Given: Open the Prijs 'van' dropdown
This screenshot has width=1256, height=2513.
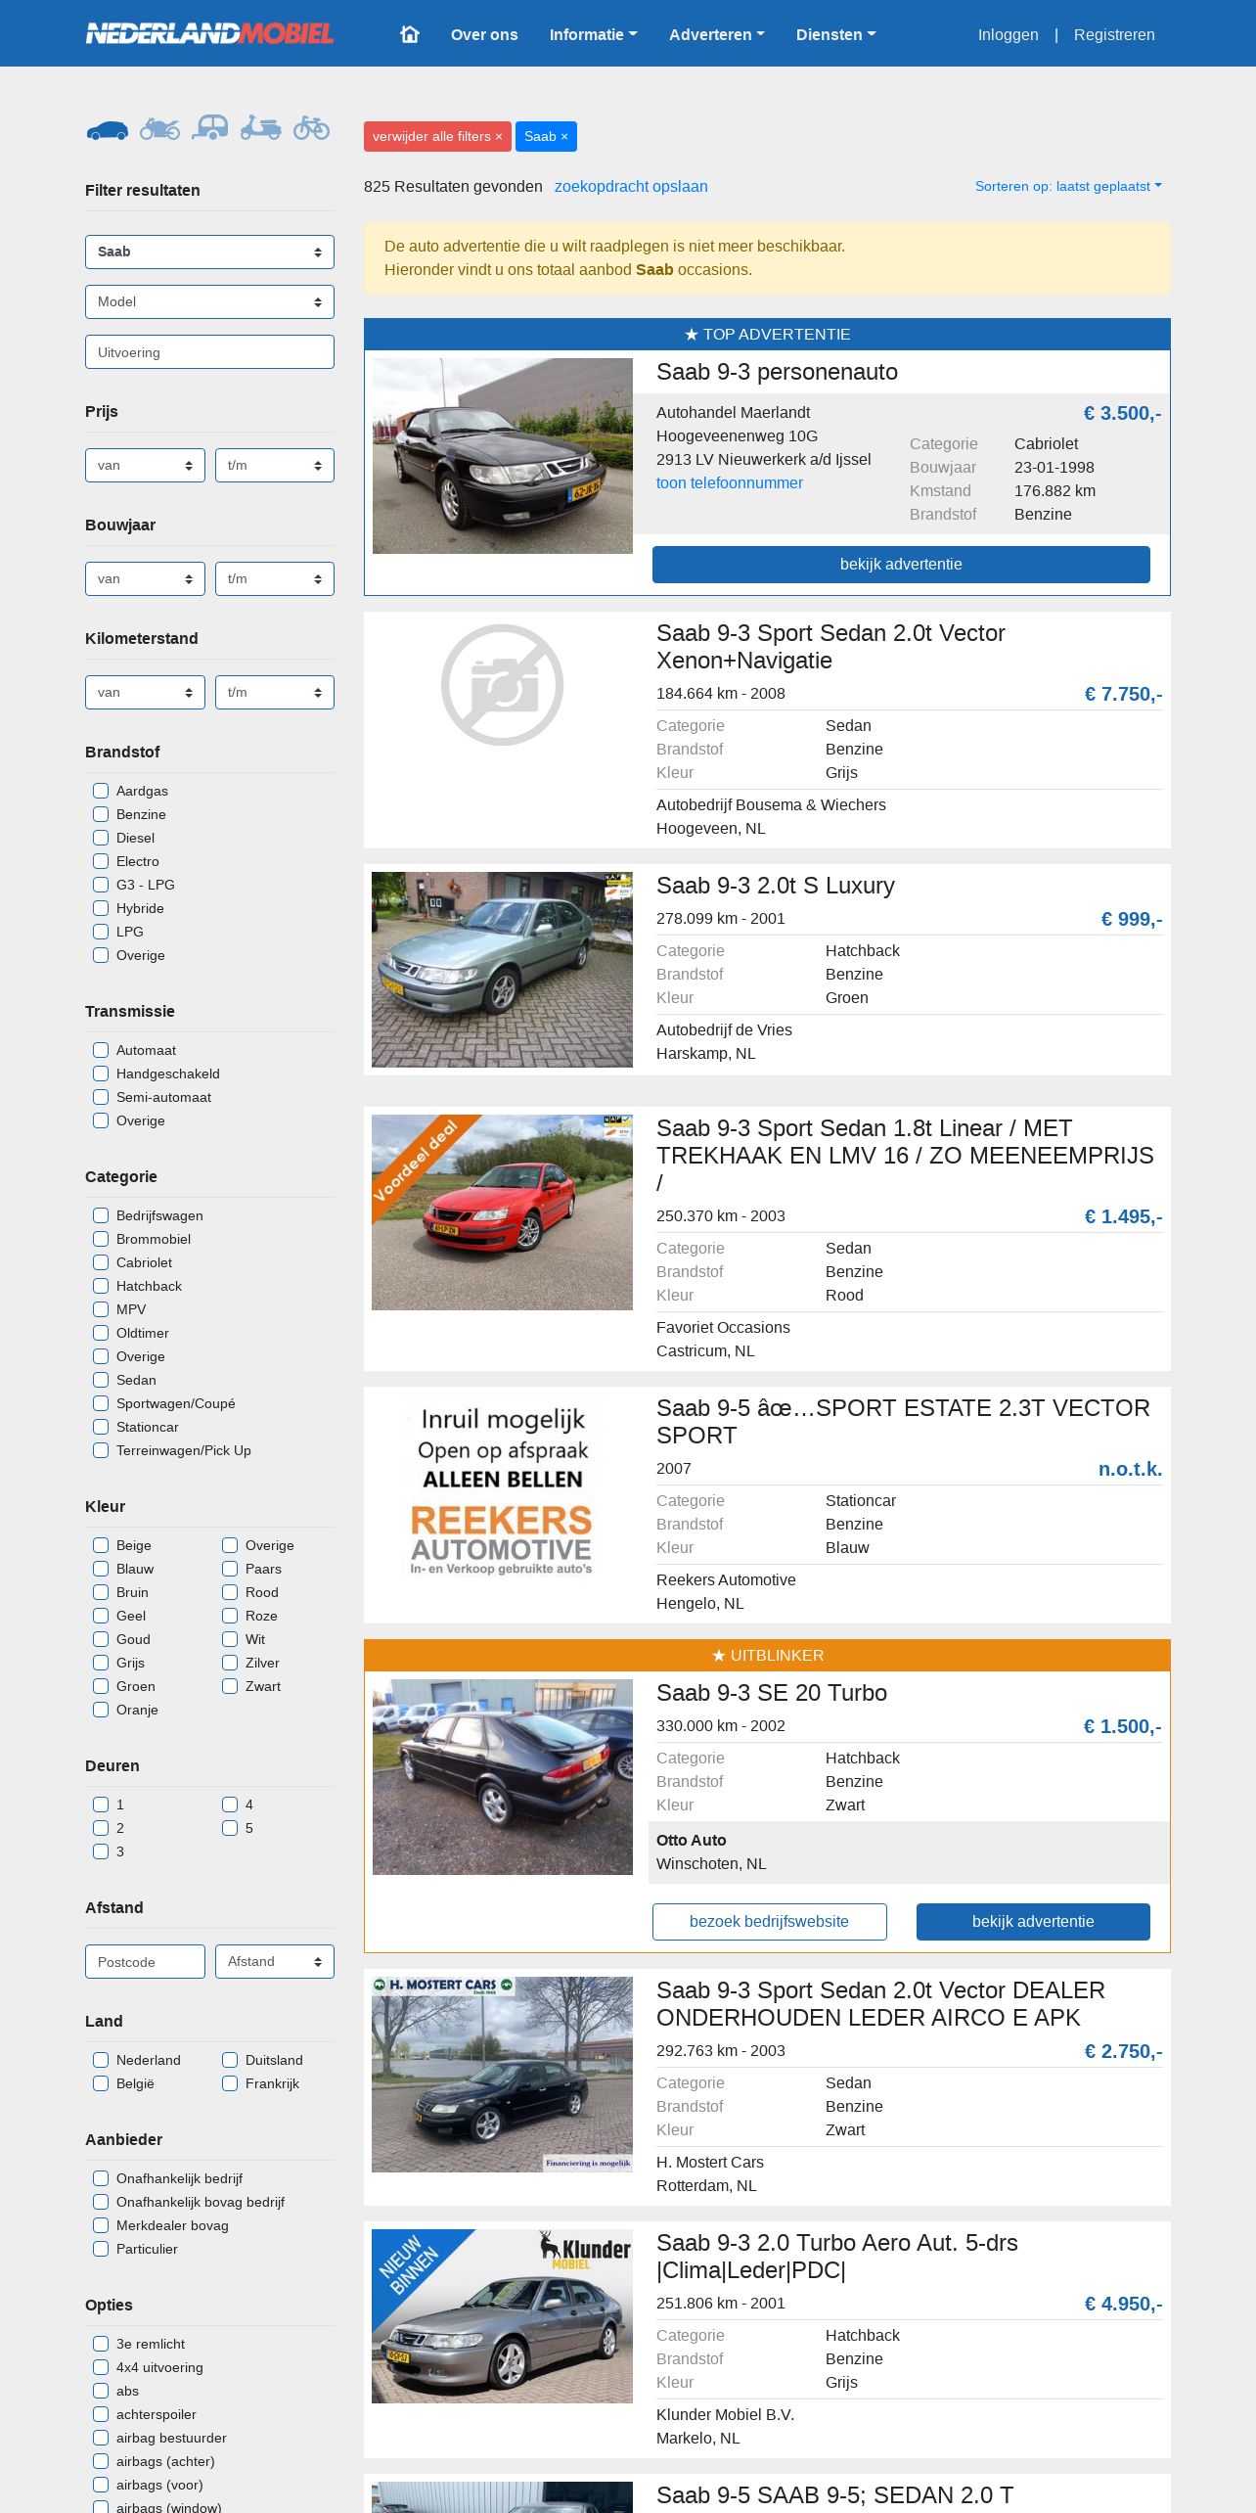Looking at the screenshot, I should click(145, 466).
